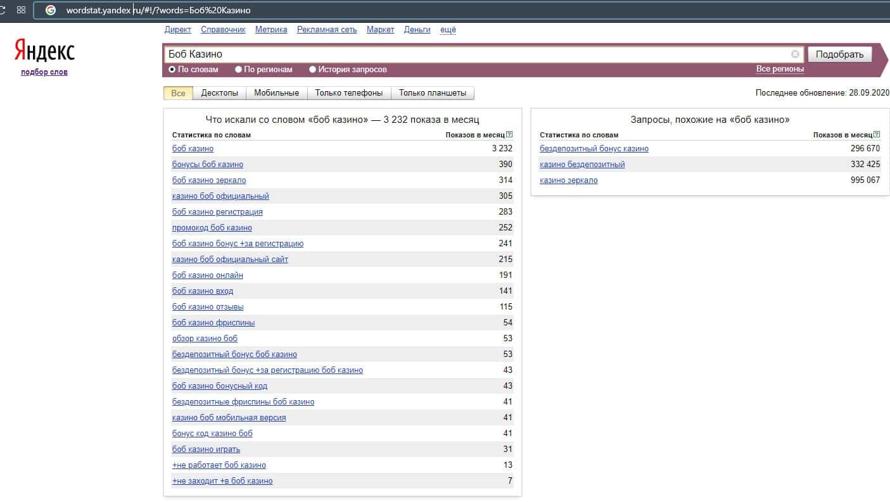
Task: Click the Яндекс logo
Action: (44, 51)
